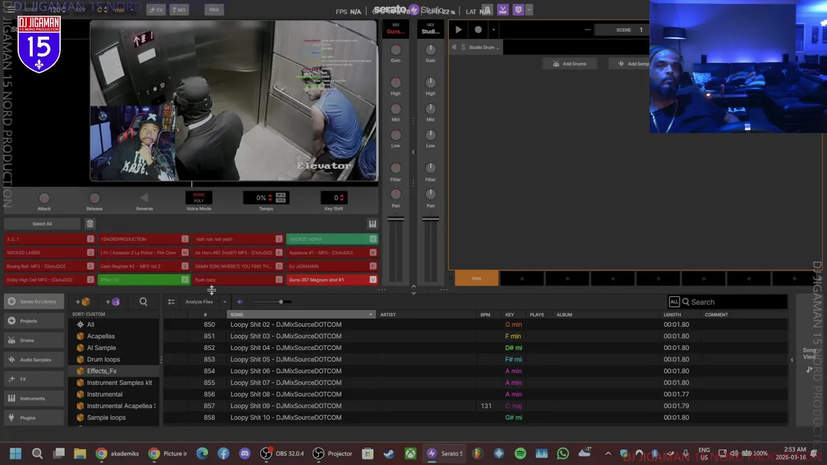Click the add crate icon
Image resolution: width=827 pixels, height=465 pixels.
coord(82,302)
